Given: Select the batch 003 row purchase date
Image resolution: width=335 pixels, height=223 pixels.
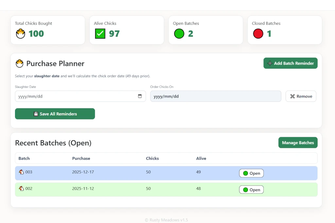Looking at the screenshot, I should click(x=83, y=172).
